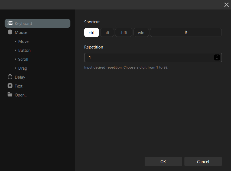Click the Text 'A' icon
The width and height of the screenshot is (231, 171).
[x=10, y=86]
